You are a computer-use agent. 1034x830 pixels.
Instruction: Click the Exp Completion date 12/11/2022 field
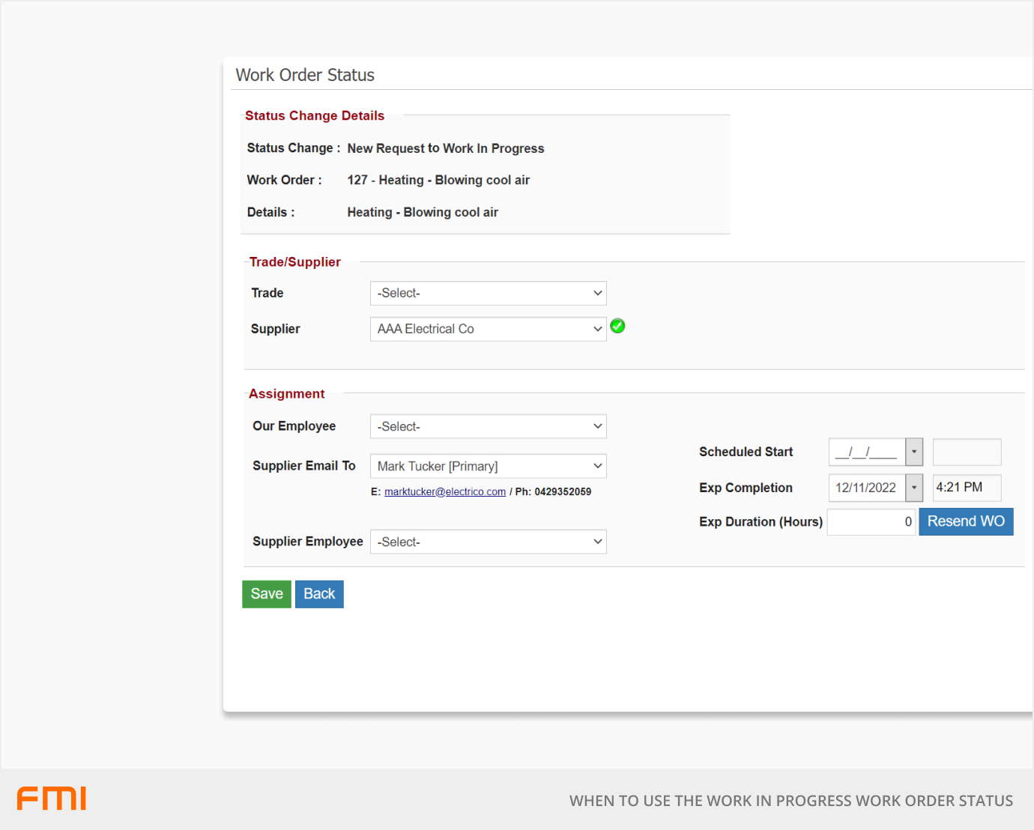click(x=867, y=488)
